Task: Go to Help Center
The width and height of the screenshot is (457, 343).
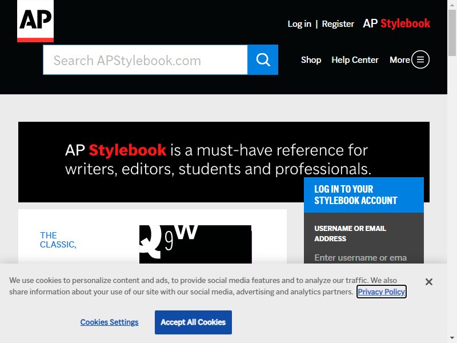Action: tap(355, 60)
